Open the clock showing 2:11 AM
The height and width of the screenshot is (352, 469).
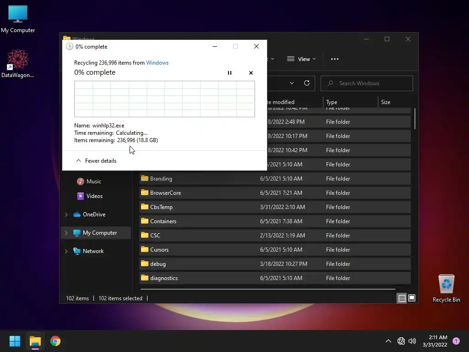pyautogui.click(x=435, y=341)
